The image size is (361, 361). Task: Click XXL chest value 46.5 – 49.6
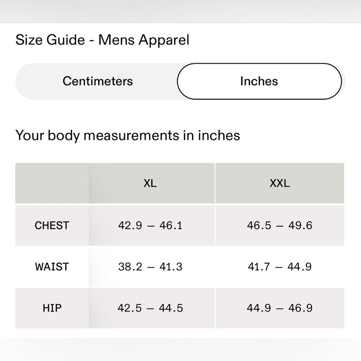point(280,225)
